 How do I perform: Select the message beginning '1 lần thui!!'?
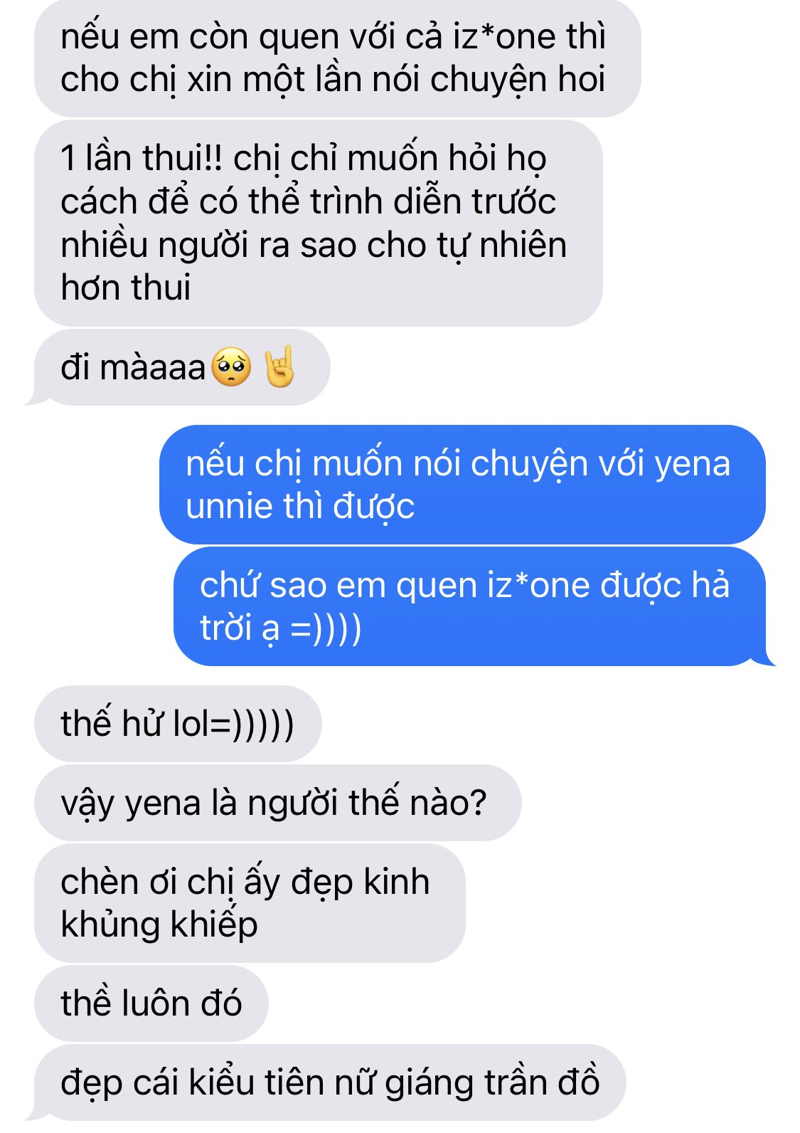319,223
